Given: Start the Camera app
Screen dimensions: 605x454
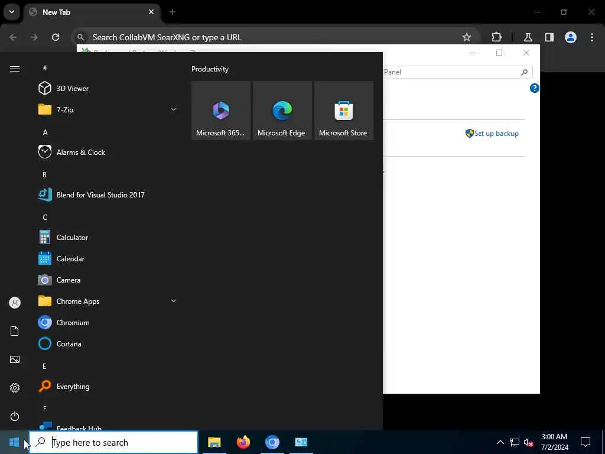Looking at the screenshot, I should (108, 280).
